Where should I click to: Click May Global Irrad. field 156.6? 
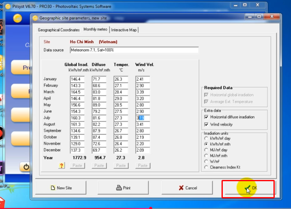click(x=77, y=105)
